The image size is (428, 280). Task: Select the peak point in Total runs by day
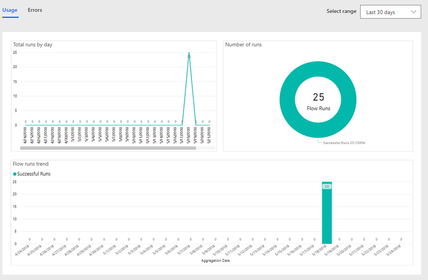click(x=189, y=53)
